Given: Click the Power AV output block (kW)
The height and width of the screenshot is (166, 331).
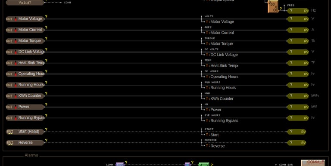Looking at the screenshot, I should click(298, 107).
